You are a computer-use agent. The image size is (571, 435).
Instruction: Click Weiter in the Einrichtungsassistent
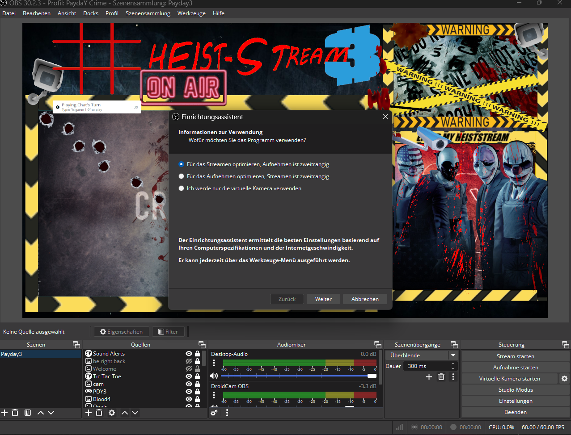[323, 299]
